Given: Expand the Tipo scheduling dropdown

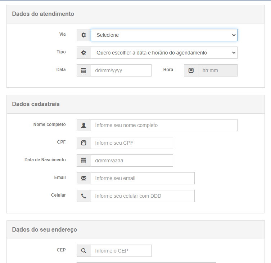Looking at the screenshot, I should pyautogui.click(x=164, y=53).
